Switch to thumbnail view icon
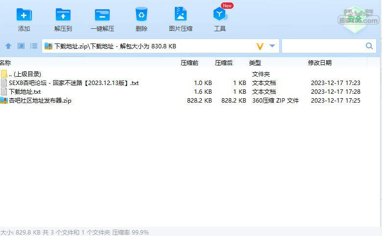Viewport: 382px width, 236px height. [21, 46]
